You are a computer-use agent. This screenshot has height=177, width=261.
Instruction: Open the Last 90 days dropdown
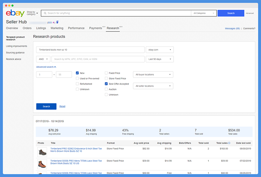click(x=160, y=59)
